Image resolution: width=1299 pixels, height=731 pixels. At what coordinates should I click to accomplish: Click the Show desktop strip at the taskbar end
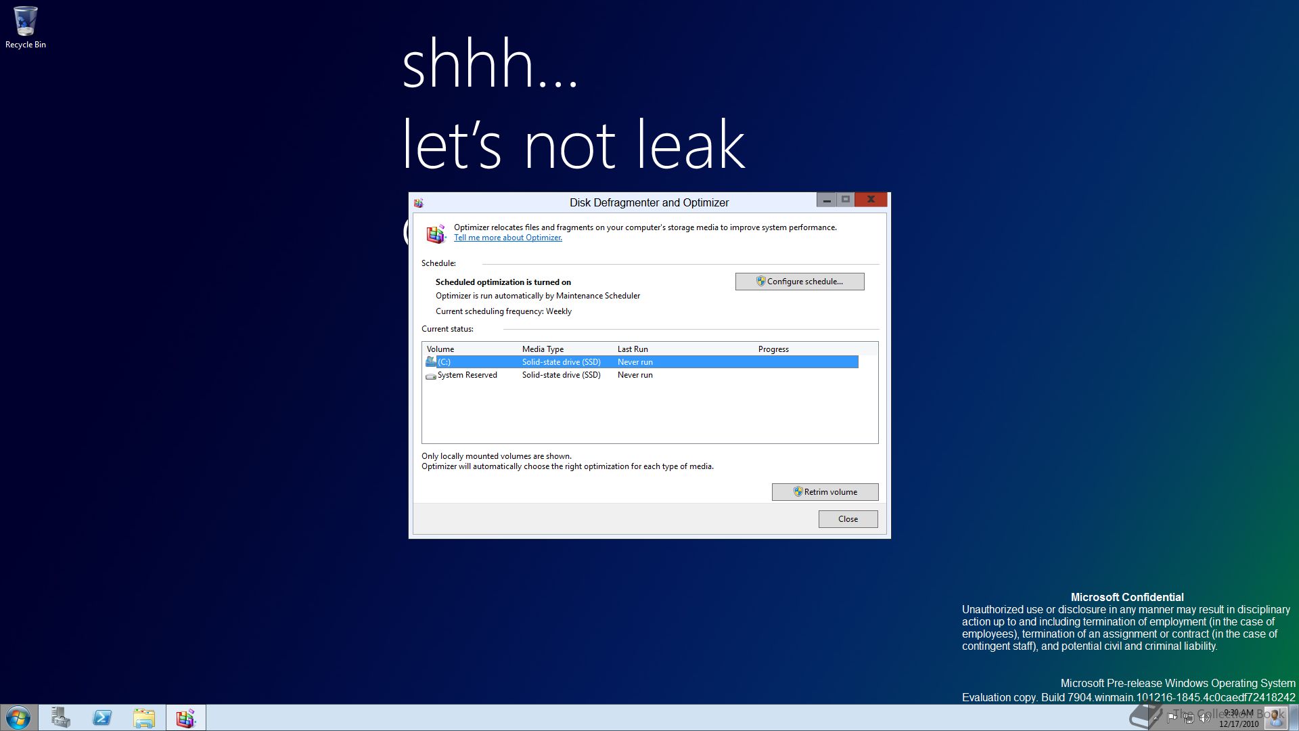coord(1294,717)
